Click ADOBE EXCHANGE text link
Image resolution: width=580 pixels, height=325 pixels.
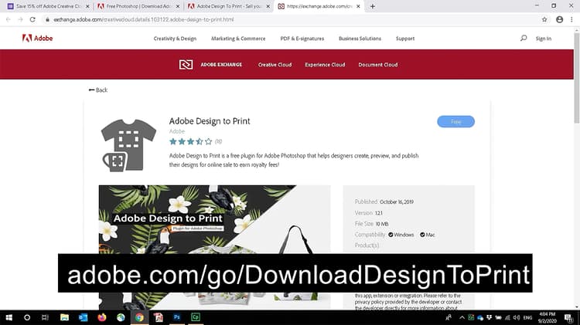pos(221,65)
